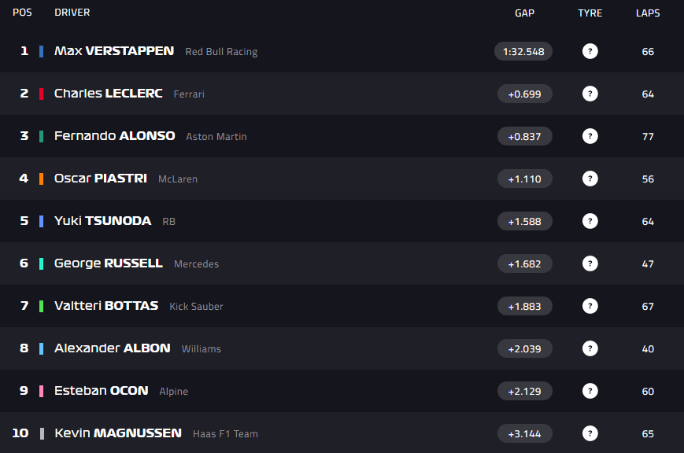Click the 1:32.548 lap time badge
684x453 pixels.
tap(523, 51)
